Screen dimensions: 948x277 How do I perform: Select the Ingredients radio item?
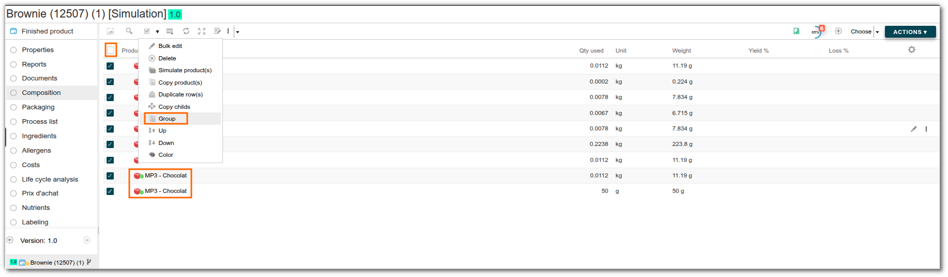39,136
